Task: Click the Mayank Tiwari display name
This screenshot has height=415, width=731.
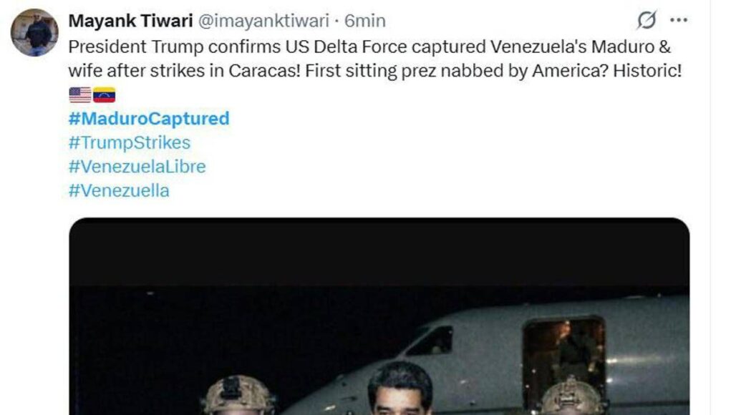Action: click(x=129, y=21)
